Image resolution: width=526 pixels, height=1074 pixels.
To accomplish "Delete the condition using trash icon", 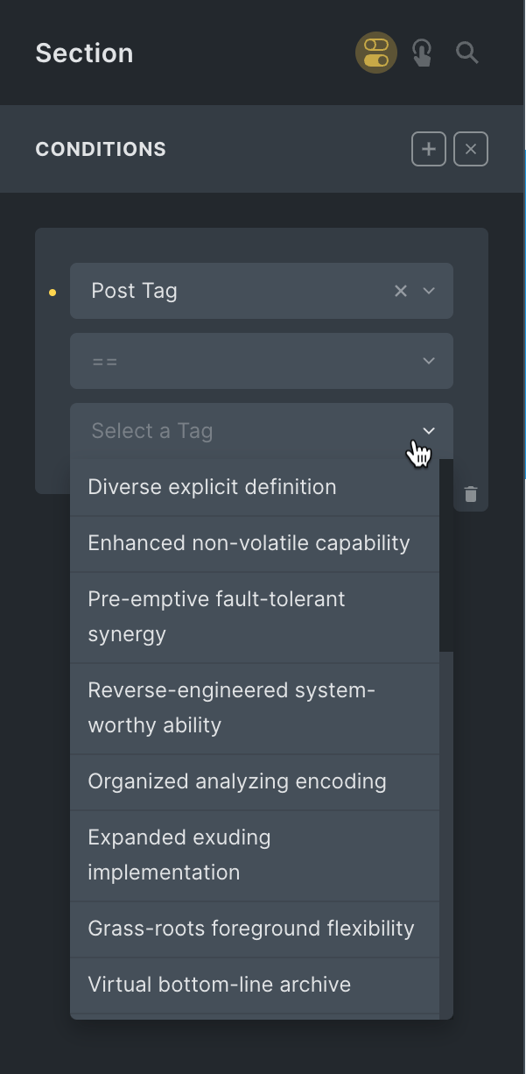I will (x=471, y=494).
